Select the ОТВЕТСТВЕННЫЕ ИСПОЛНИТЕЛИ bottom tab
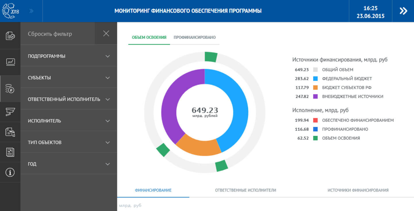This screenshot has height=211, width=414. 246,190
